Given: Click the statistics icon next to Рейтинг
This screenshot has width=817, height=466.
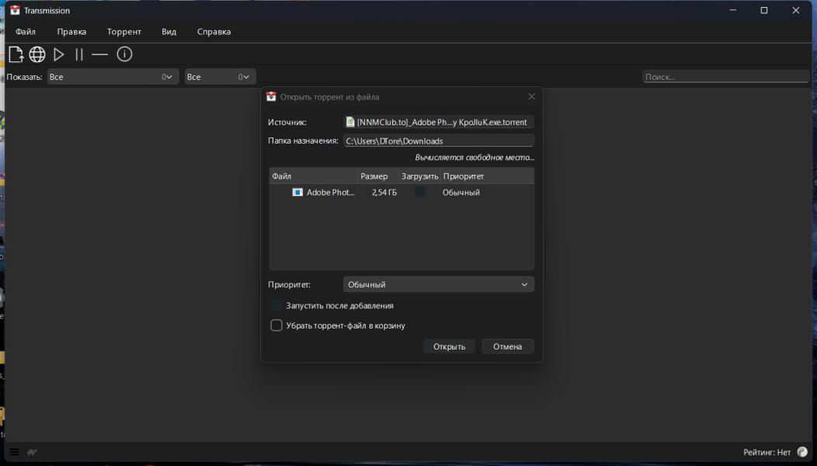Looking at the screenshot, I should pos(802,452).
